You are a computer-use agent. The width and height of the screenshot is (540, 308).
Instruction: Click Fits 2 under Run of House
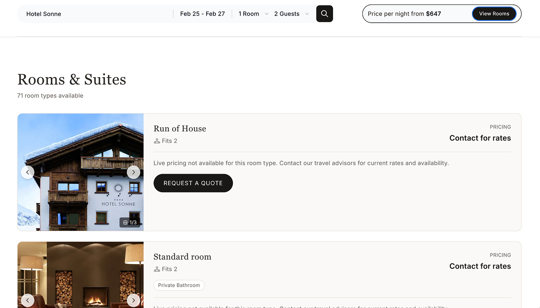165,141
